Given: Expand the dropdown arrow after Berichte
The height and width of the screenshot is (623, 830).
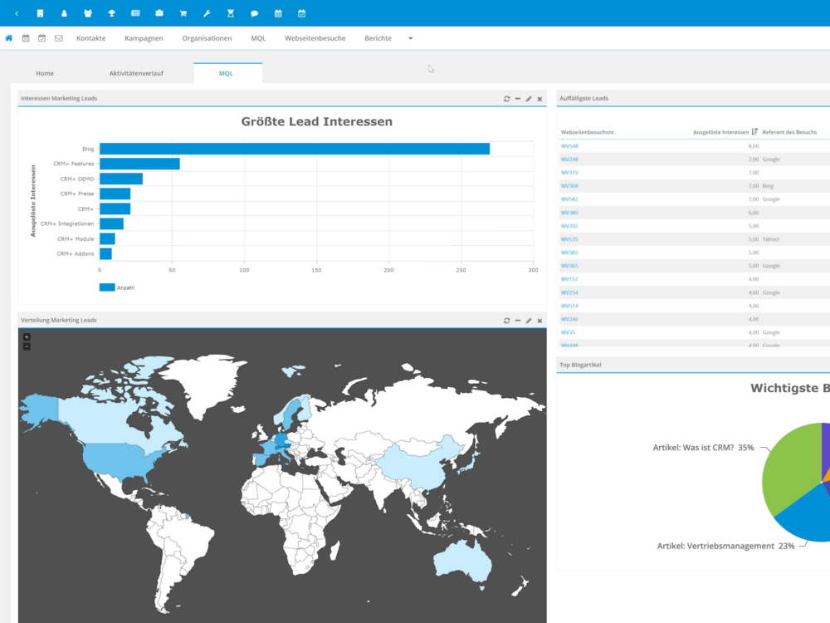Looking at the screenshot, I should pos(410,38).
